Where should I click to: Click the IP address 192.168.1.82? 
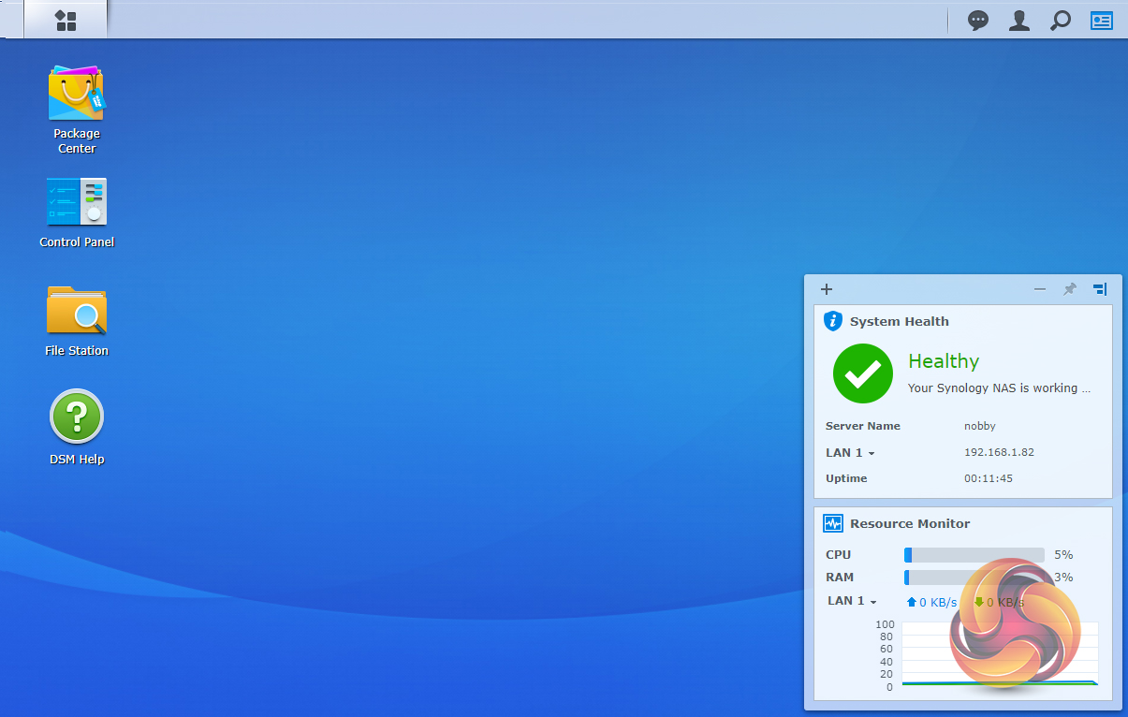pyautogui.click(x=999, y=452)
